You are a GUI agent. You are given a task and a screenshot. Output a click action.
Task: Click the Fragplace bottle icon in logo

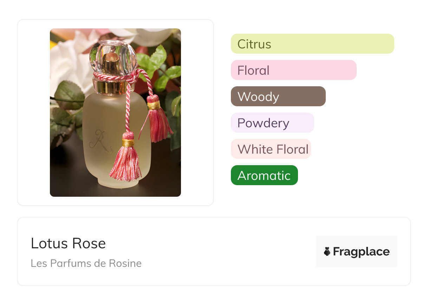327,251
